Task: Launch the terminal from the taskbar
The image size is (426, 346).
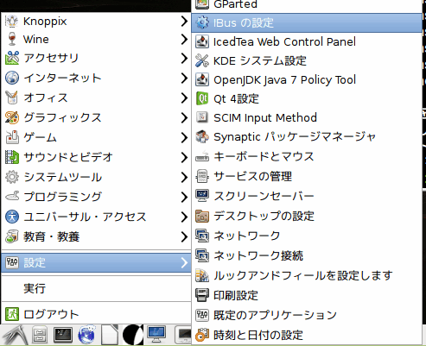Action: tap(63, 336)
